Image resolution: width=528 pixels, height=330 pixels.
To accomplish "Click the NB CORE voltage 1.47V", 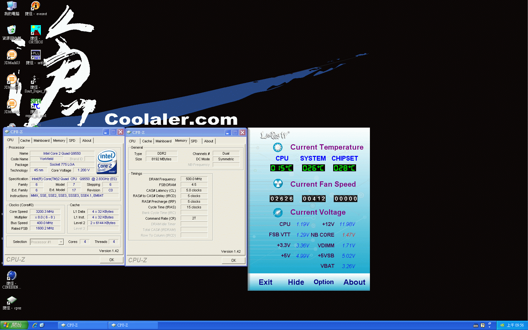I will tap(349, 235).
